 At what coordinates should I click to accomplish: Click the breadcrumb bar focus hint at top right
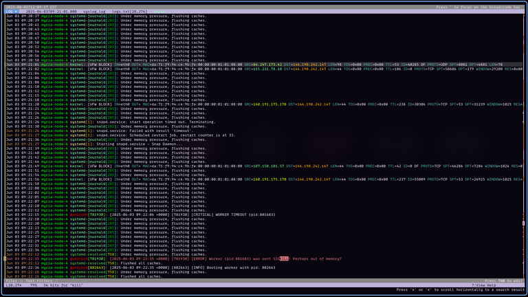(x=478, y=7)
